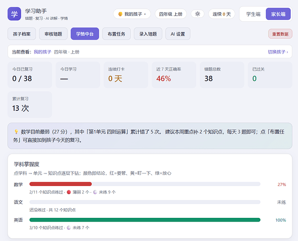The height and width of the screenshot is (241, 298).
Task: Click the 学科掌握度 heading
Action: point(27,164)
